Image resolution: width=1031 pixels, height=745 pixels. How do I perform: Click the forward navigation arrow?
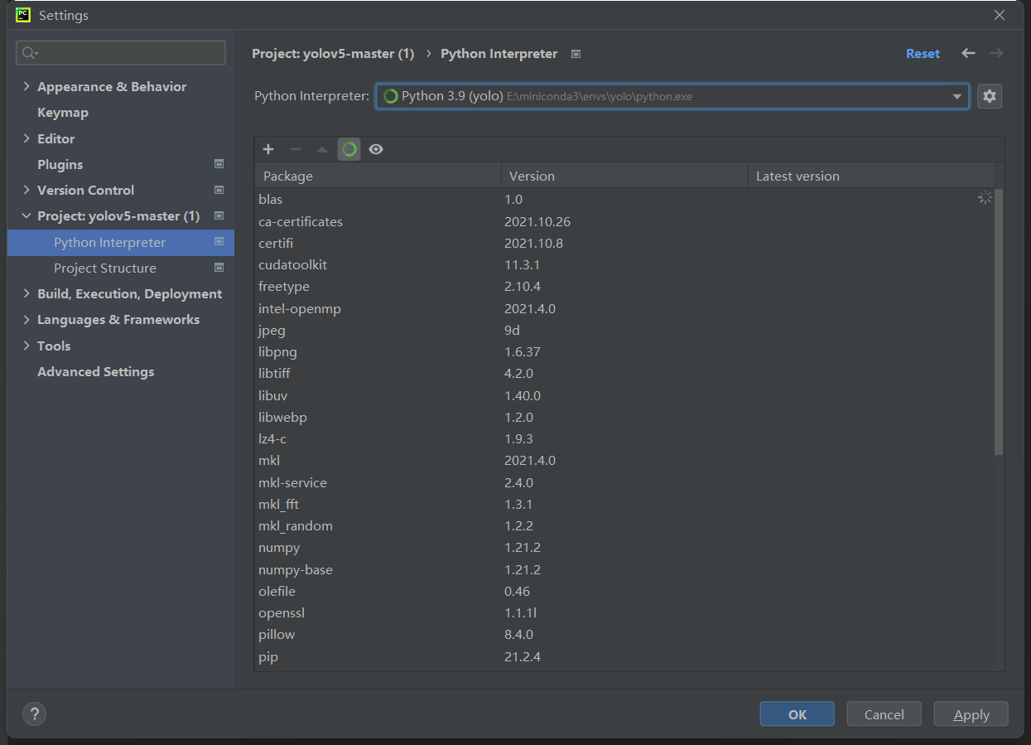click(996, 53)
